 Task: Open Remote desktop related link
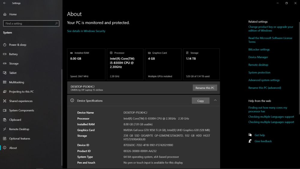click(258, 65)
